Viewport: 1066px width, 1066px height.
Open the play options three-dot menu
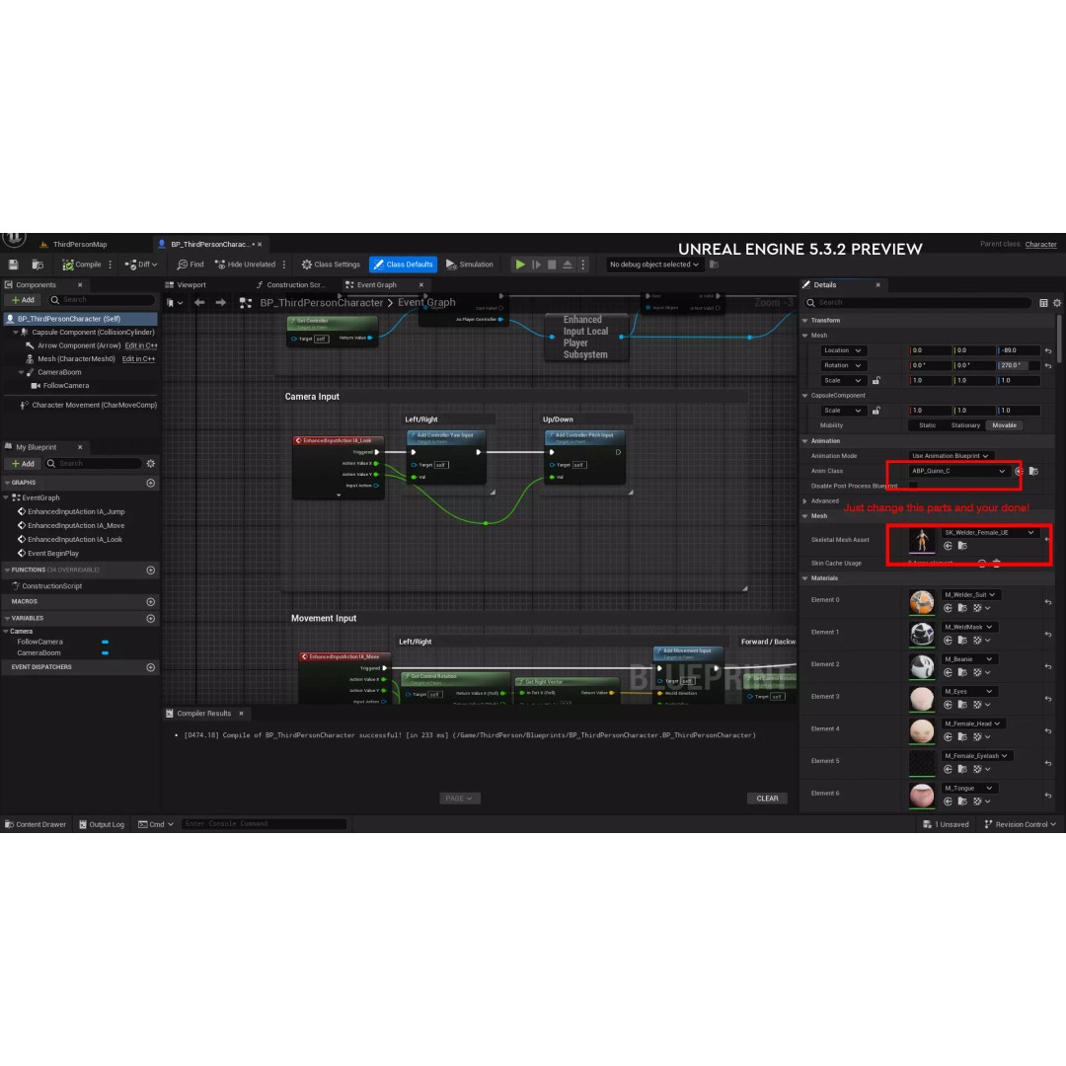click(x=582, y=265)
